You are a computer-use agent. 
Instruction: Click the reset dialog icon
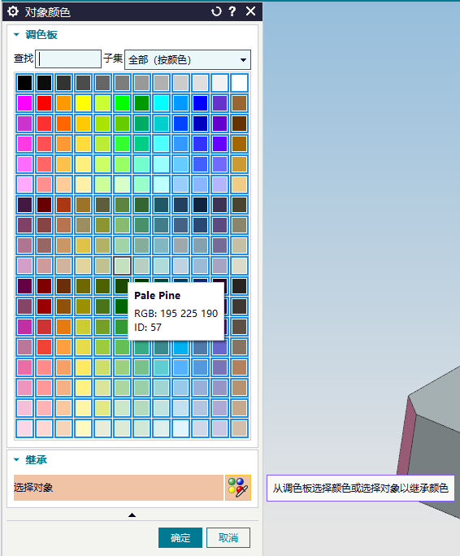point(216,11)
